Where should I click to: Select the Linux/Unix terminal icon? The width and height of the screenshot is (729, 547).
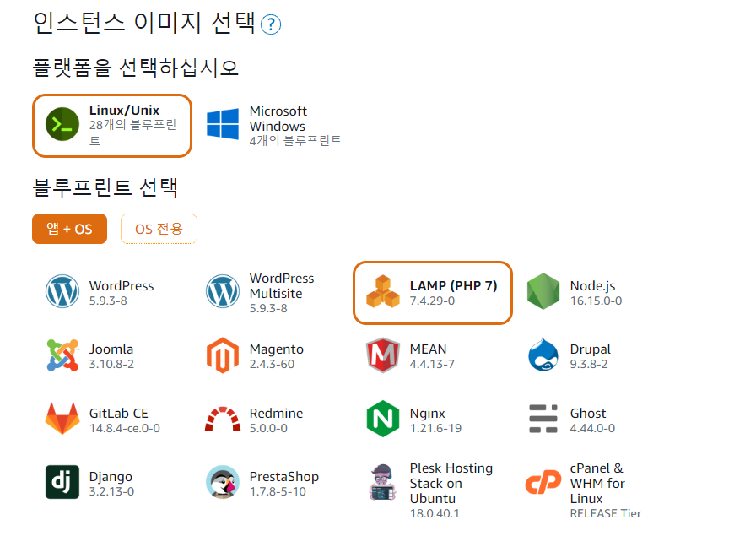(x=62, y=124)
